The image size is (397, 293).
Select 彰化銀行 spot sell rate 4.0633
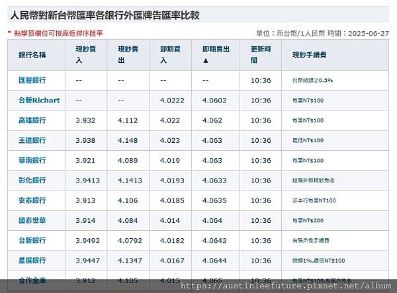tap(214, 181)
